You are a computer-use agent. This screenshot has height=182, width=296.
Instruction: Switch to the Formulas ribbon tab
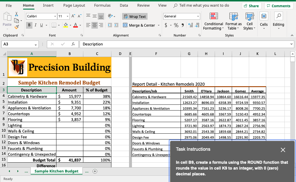point(102,5)
